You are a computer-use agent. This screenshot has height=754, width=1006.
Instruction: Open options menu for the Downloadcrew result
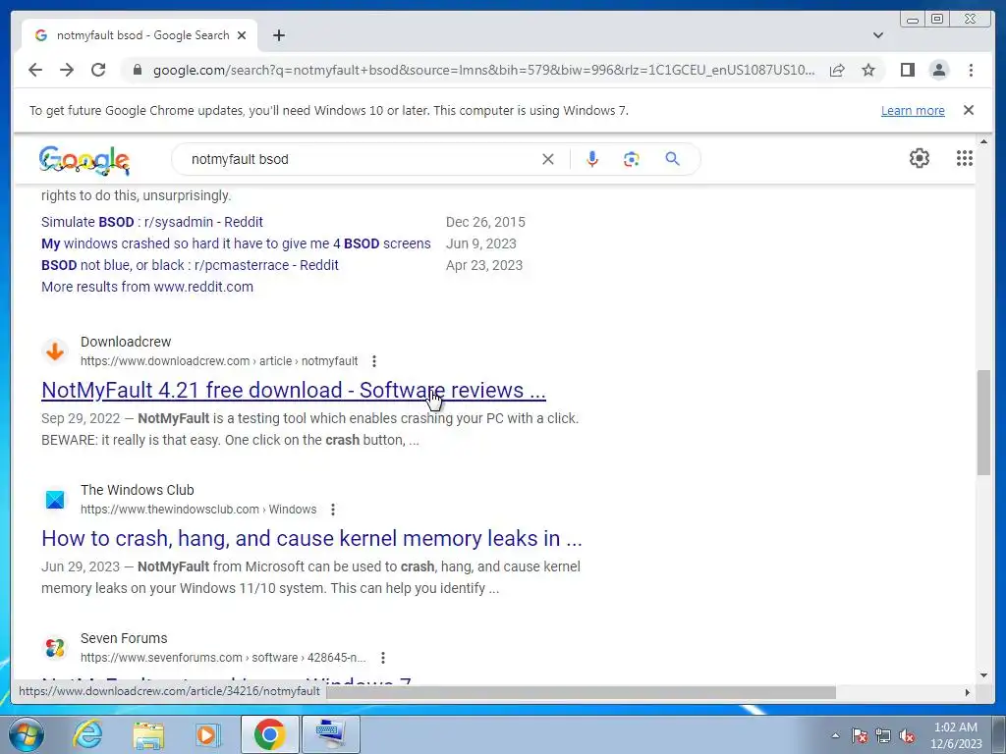click(x=374, y=361)
